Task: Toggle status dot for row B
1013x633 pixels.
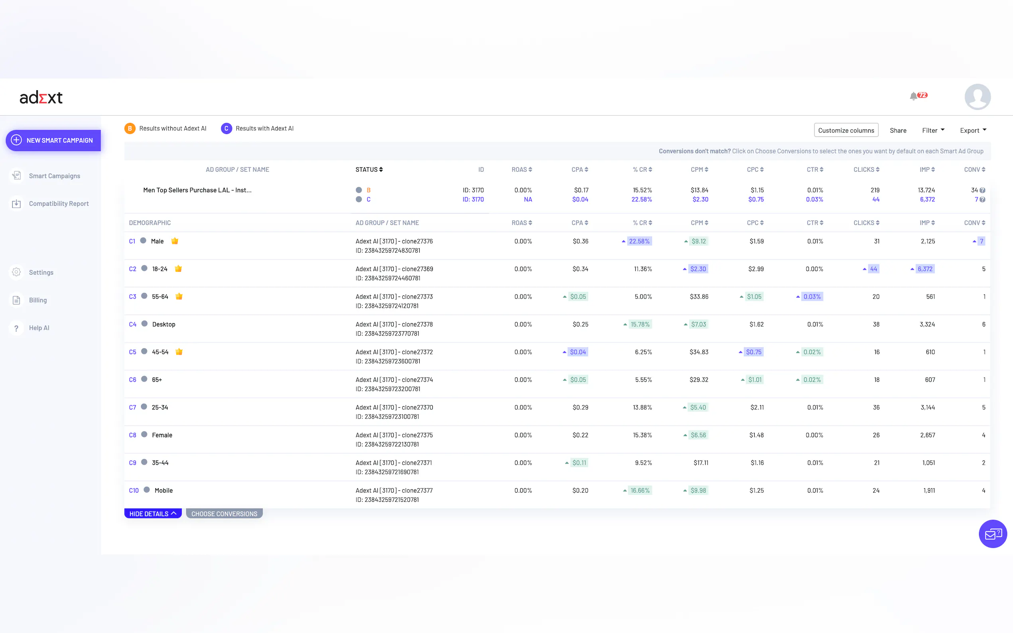Action: pyautogui.click(x=359, y=190)
